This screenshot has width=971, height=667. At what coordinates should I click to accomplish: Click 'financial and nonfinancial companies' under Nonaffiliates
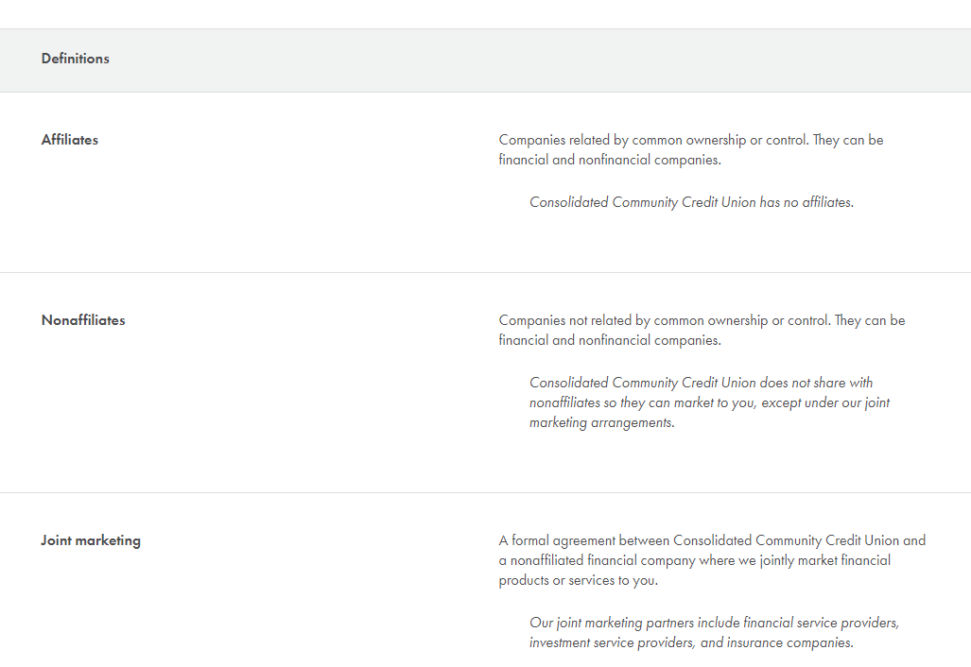click(x=610, y=340)
